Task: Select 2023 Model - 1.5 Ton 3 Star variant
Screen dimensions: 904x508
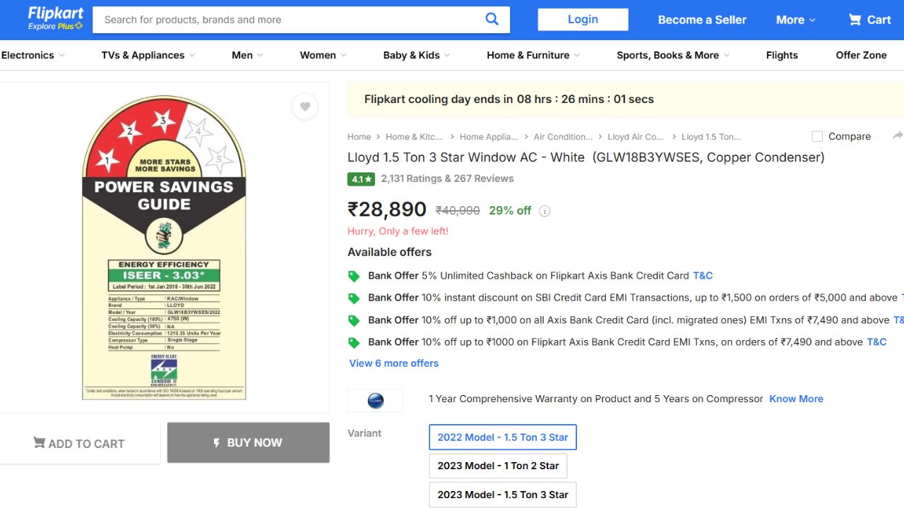Action: pyautogui.click(x=502, y=495)
